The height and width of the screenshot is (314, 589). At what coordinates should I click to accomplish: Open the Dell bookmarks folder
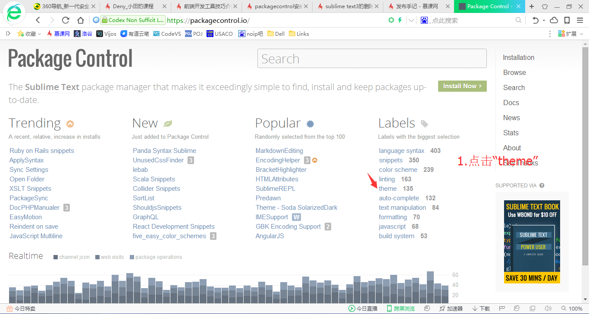click(x=276, y=34)
